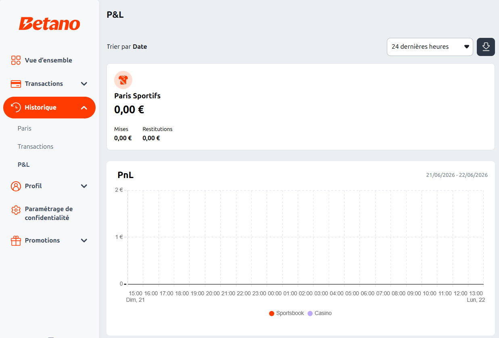
Task: Expand the Transactions menu chevron
Action: pos(84,84)
